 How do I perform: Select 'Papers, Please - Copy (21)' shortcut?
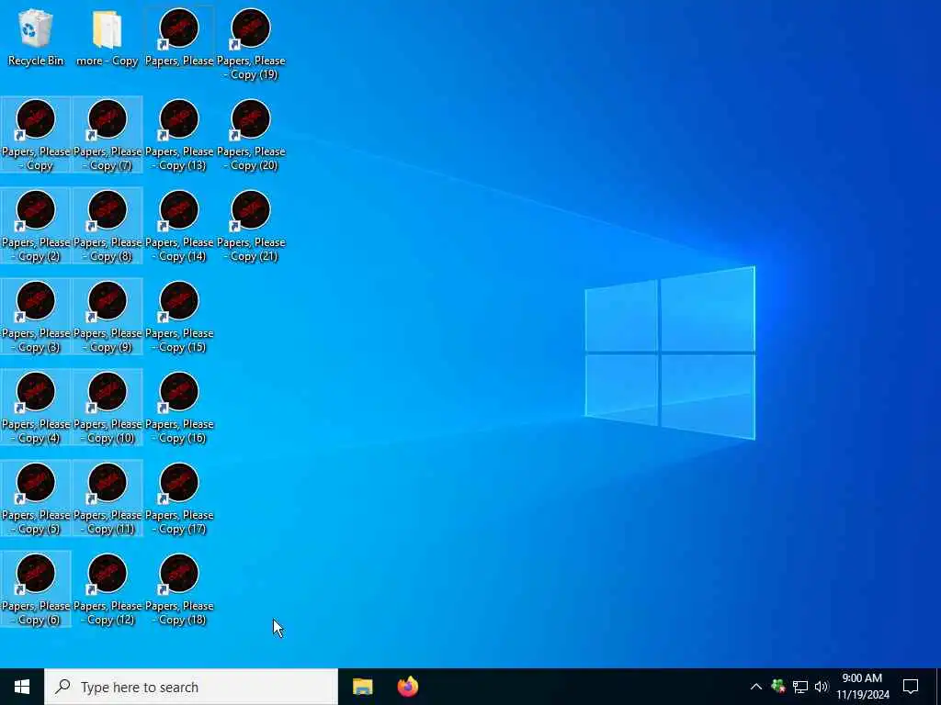click(251, 226)
